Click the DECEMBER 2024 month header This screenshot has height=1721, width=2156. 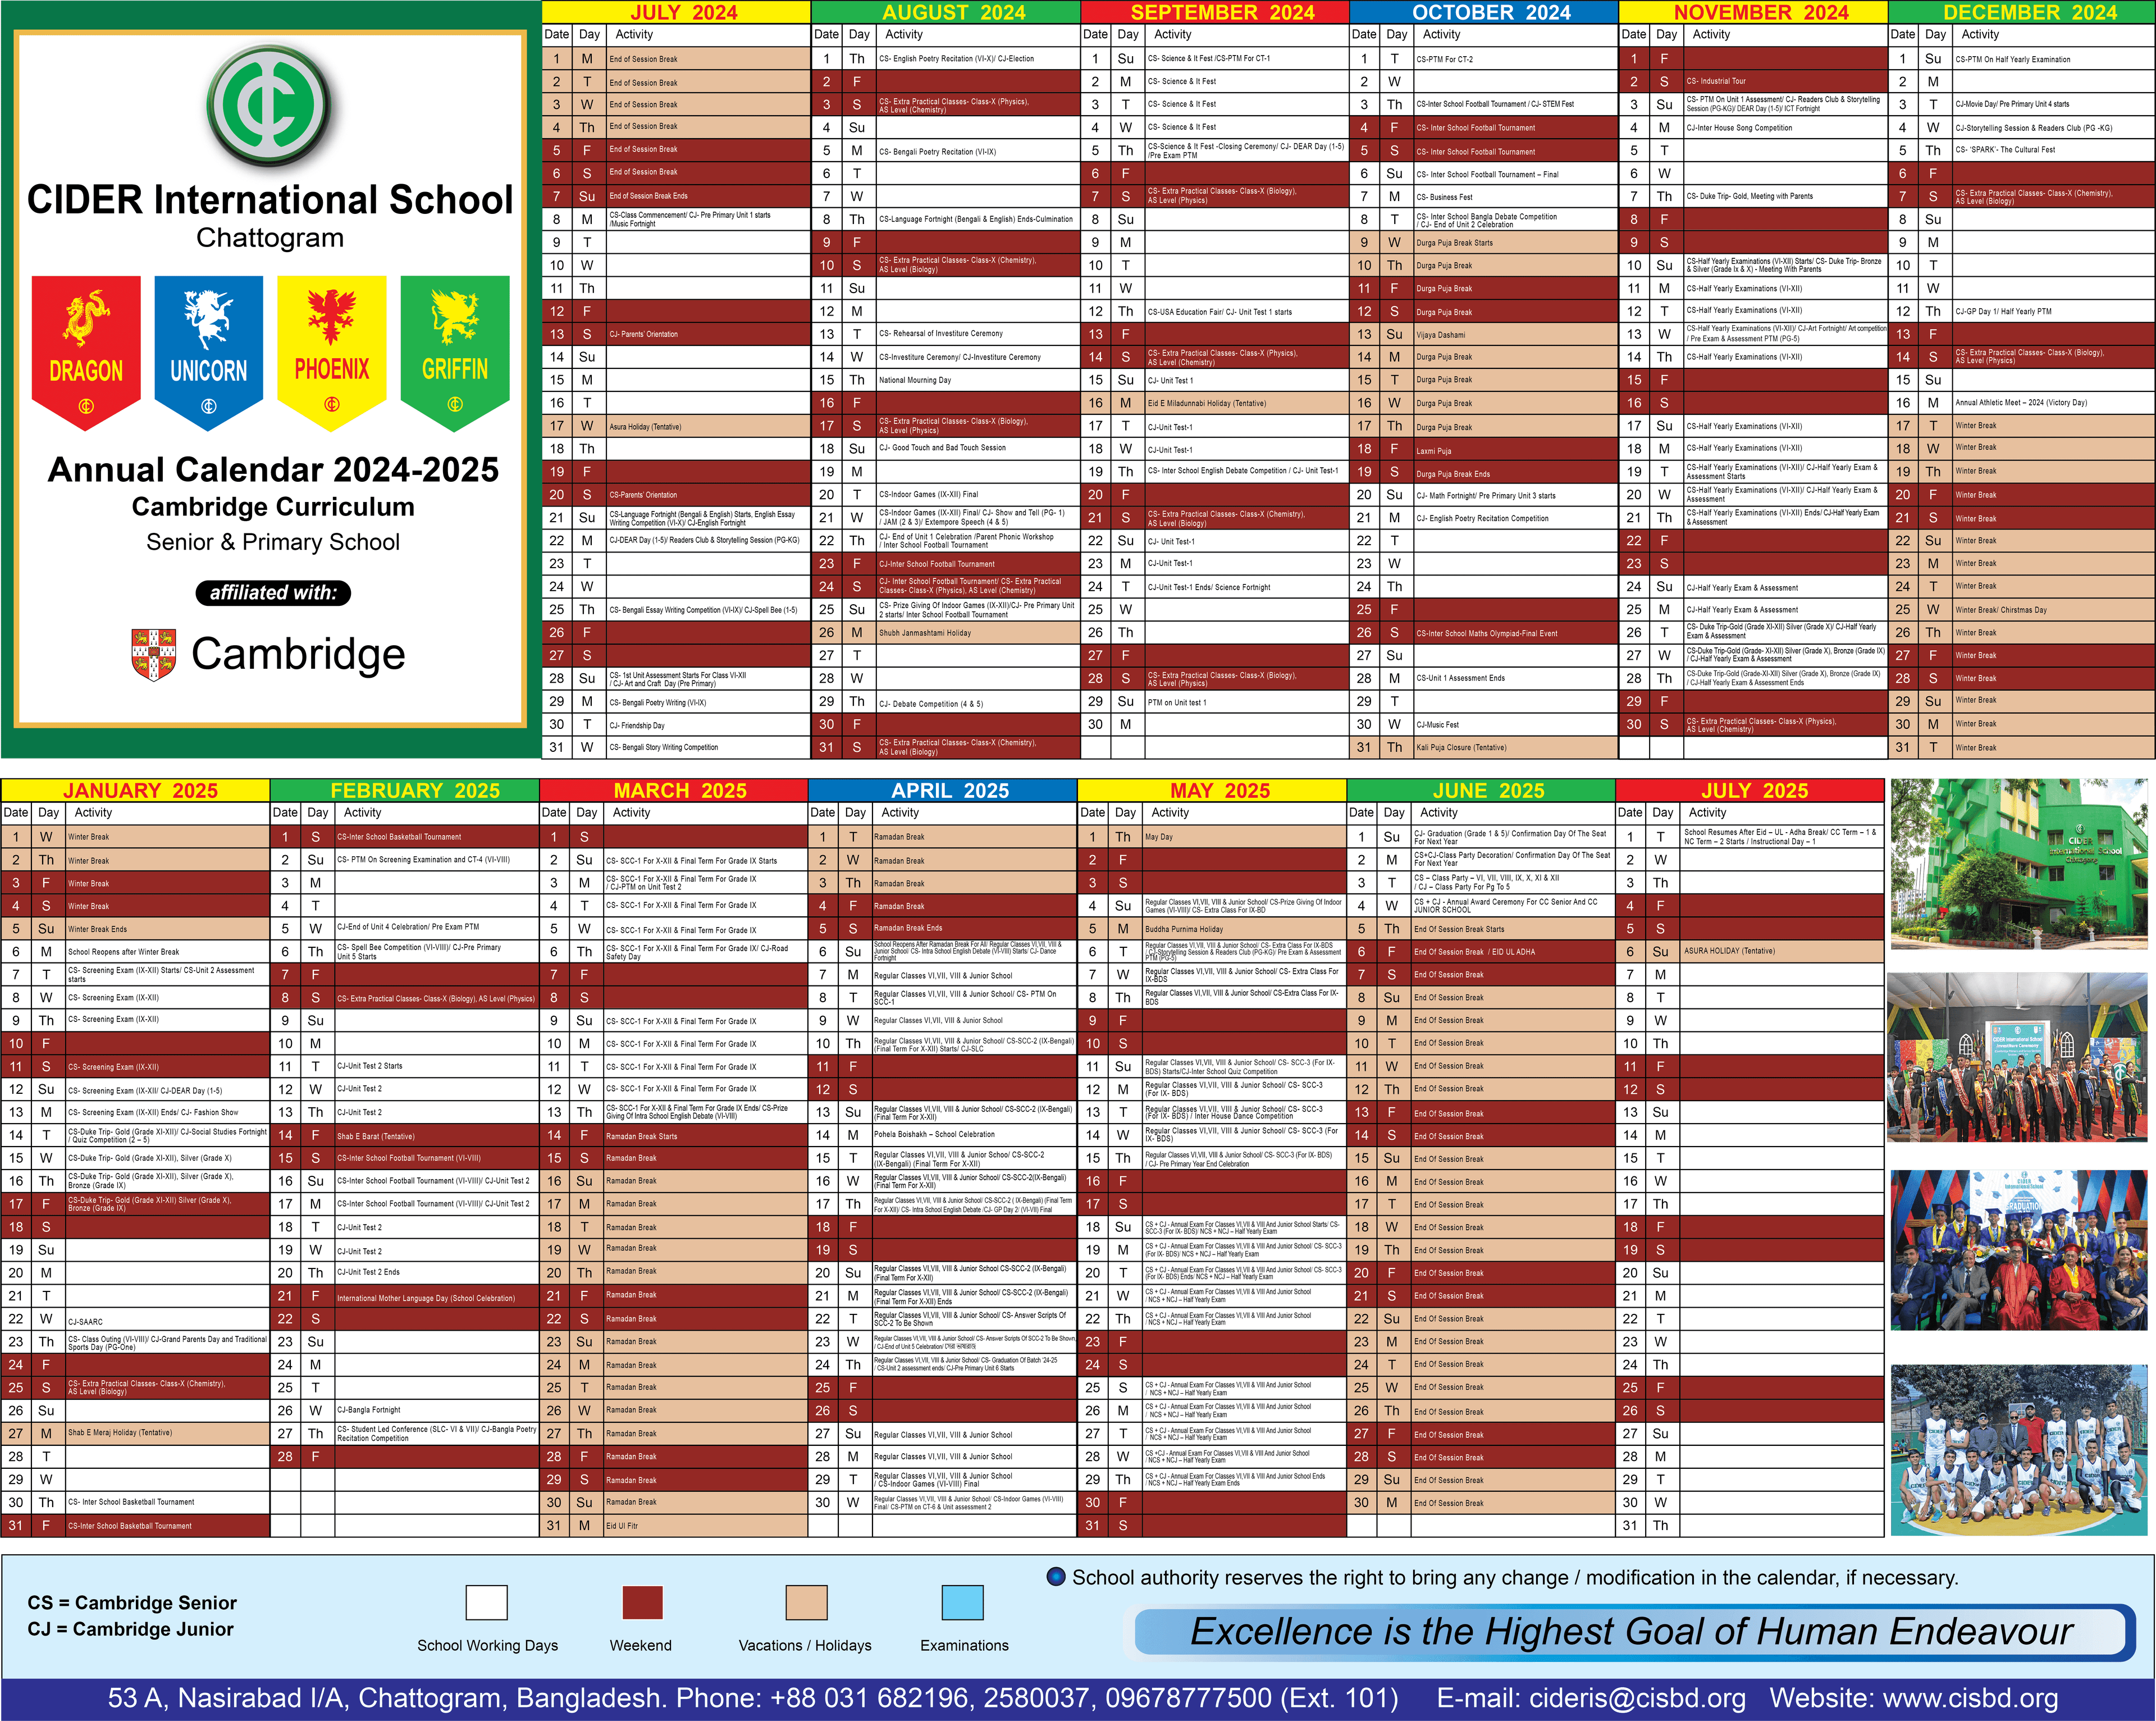2029,12
